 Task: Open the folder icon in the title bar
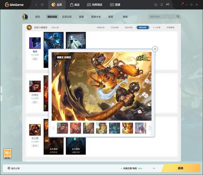click(x=156, y=5)
